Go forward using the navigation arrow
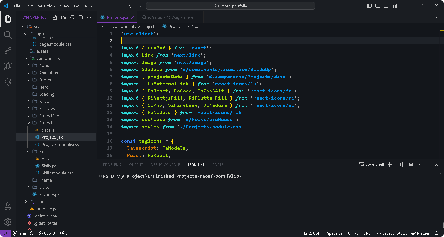 (139, 6)
